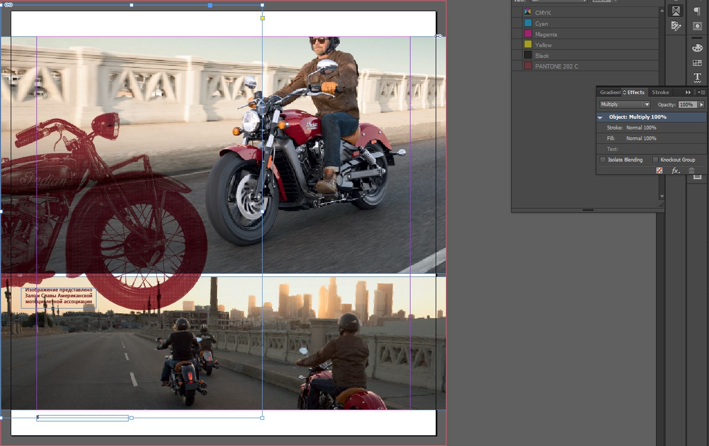Toggle visibility of the Cyan separation
Viewport: 709px width, 446px height.
pyautogui.click(x=517, y=24)
